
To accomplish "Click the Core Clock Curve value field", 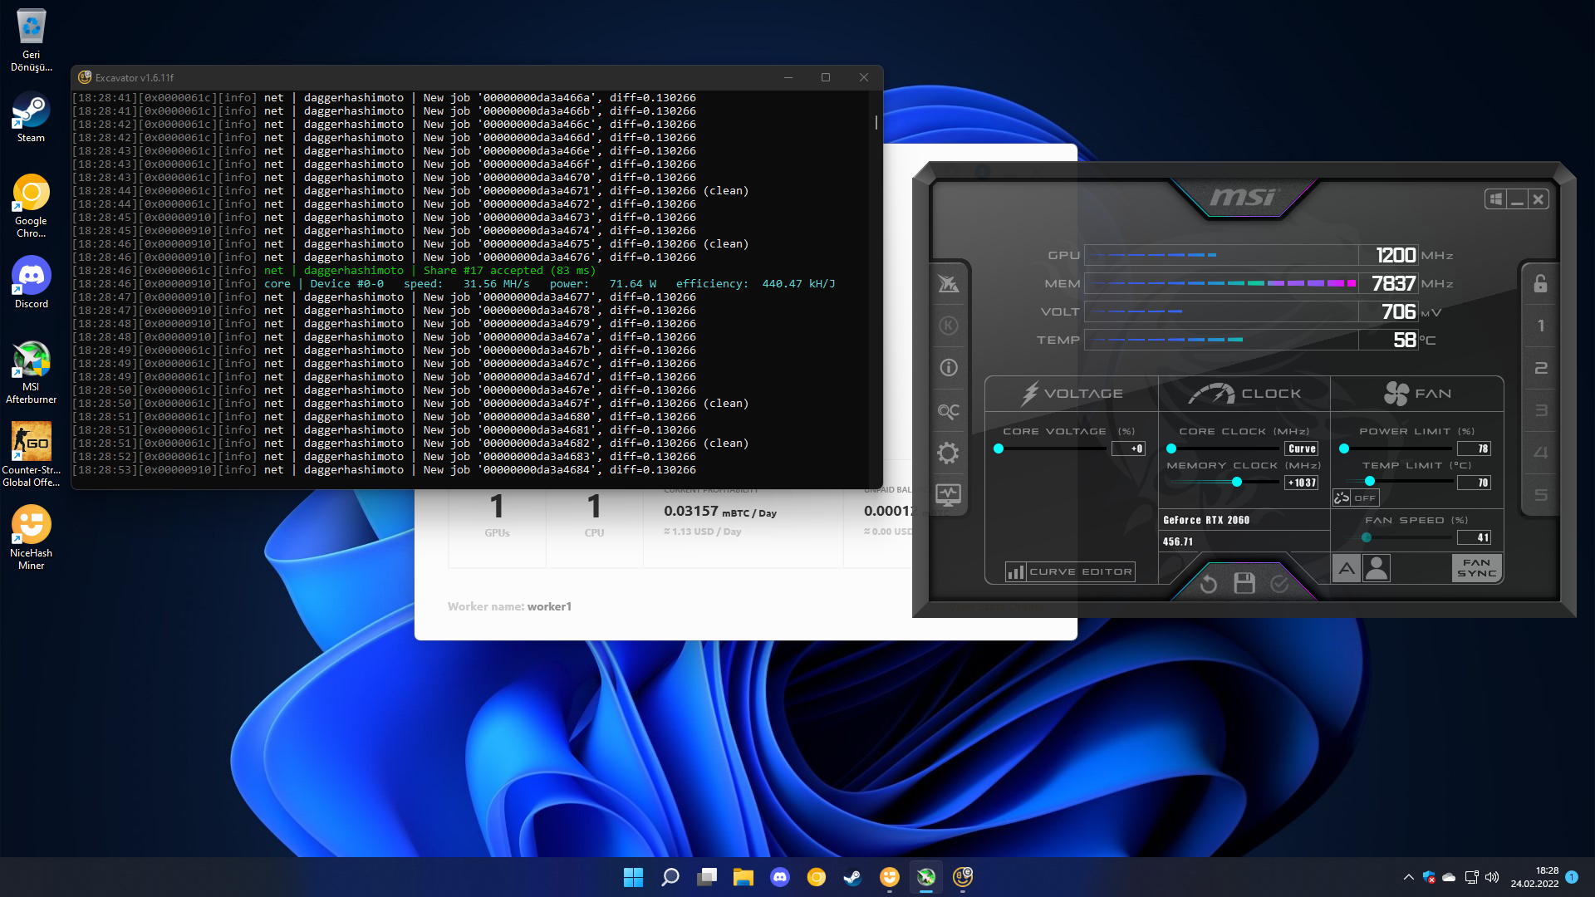I will click(x=1301, y=448).
